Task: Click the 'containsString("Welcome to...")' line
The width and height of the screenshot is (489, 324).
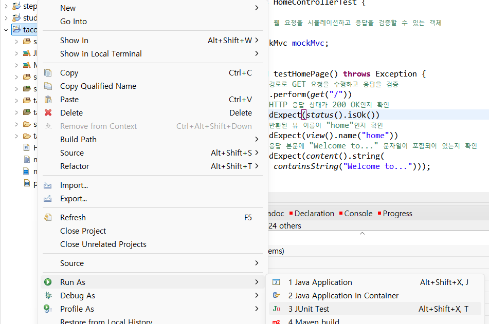Action: pyautogui.click(x=352, y=166)
